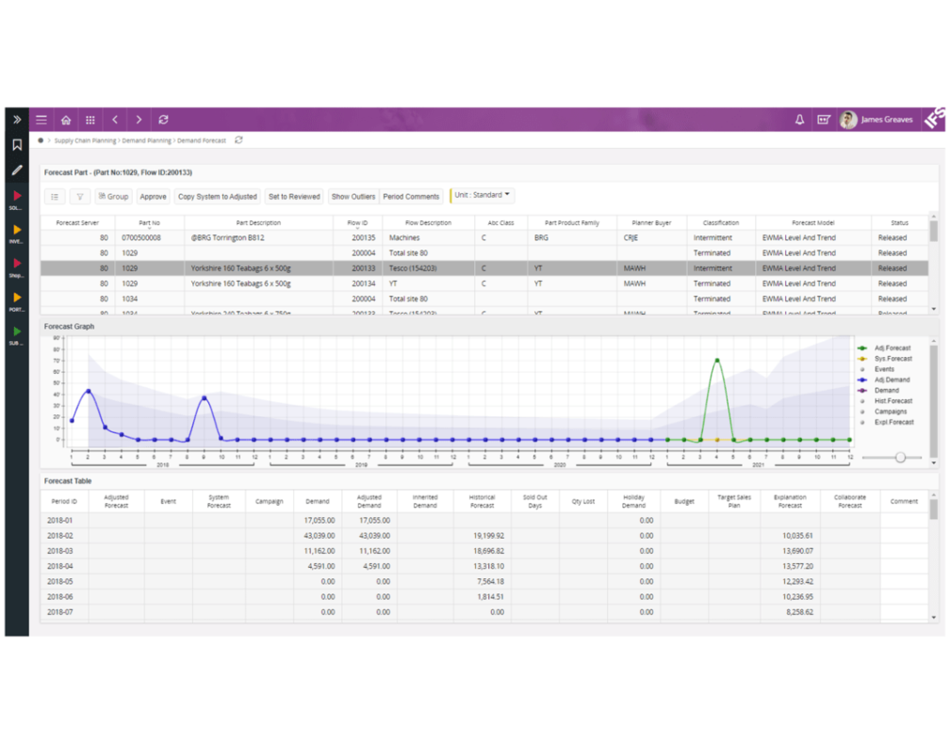Screen dimensions: 950x744
Task: Click the Approve button
Action: click(153, 196)
